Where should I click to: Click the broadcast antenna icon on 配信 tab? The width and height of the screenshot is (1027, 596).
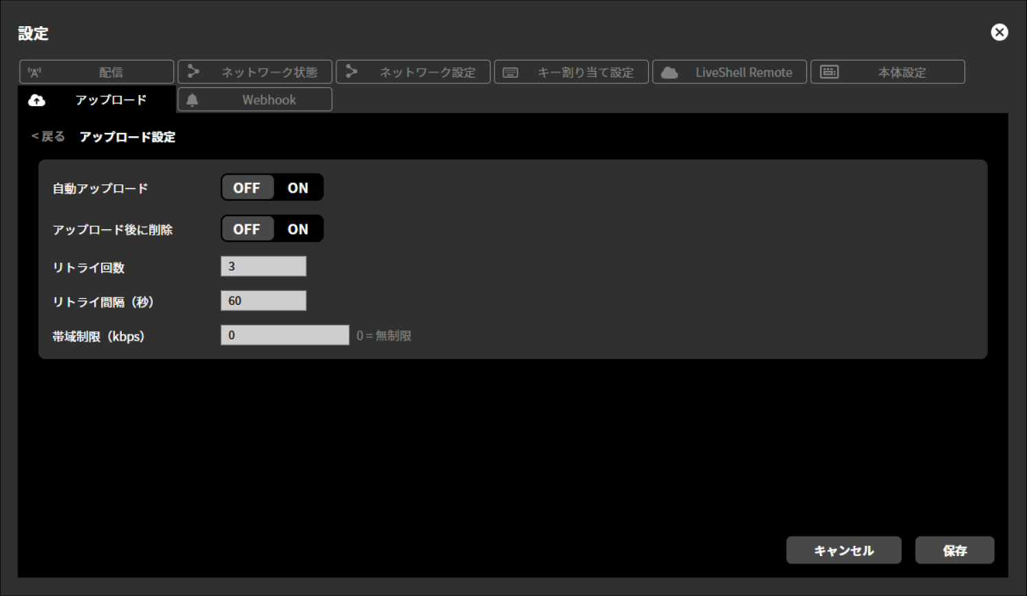point(34,72)
